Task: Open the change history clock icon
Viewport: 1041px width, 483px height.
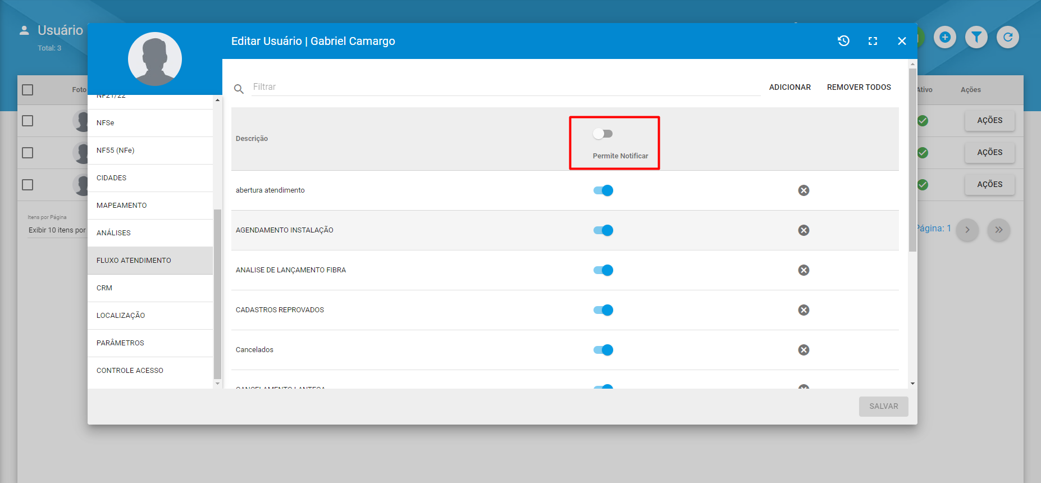Action: click(x=843, y=40)
